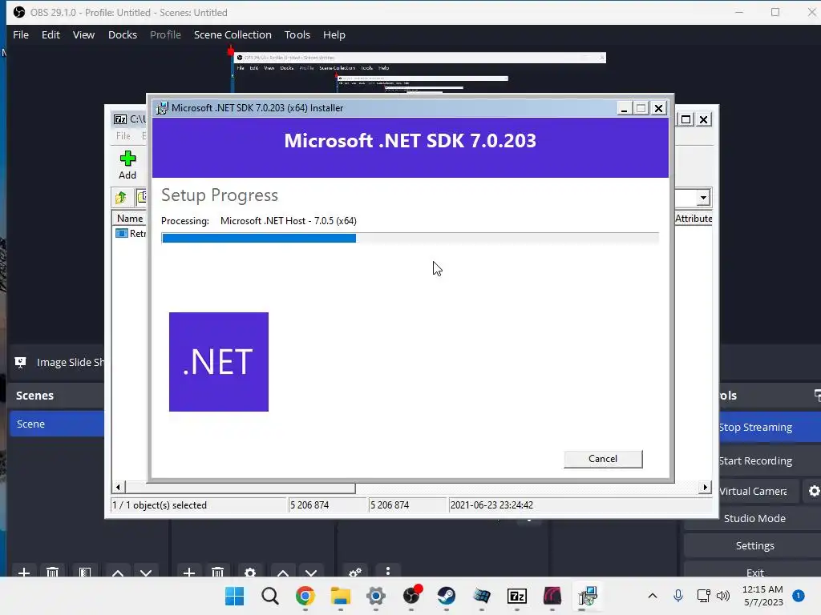Viewport: 821px width, 615px height.
Task: Click the Image Slide Show source icon
Action: (20, 362)
